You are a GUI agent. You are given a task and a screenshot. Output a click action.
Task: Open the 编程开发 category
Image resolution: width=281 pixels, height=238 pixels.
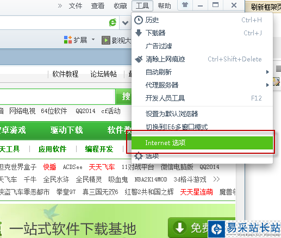pos(99,149)
